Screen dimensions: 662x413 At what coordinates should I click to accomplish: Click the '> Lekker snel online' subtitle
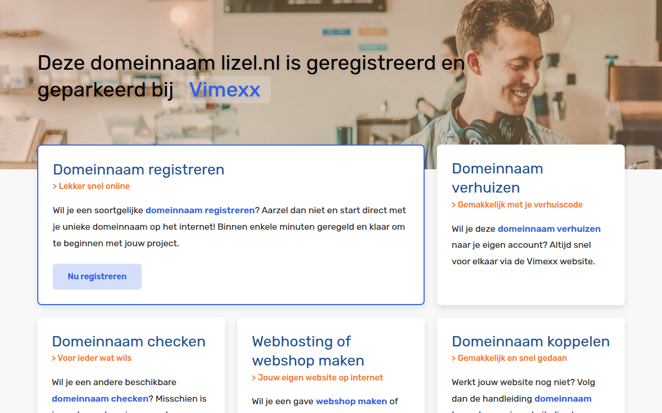click(92, 186)
